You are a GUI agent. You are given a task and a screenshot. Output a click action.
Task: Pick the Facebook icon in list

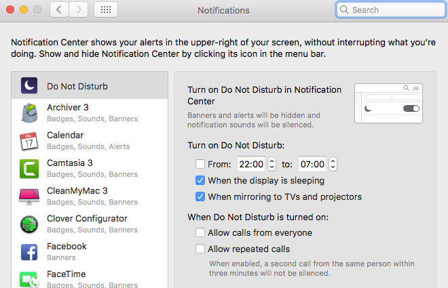[x=30, y=252]
